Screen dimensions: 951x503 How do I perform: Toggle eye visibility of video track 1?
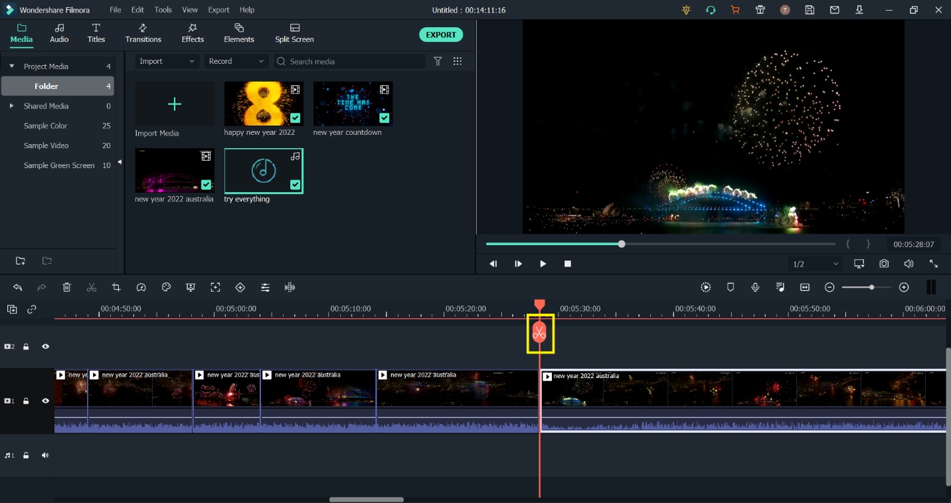coord(45,401)
